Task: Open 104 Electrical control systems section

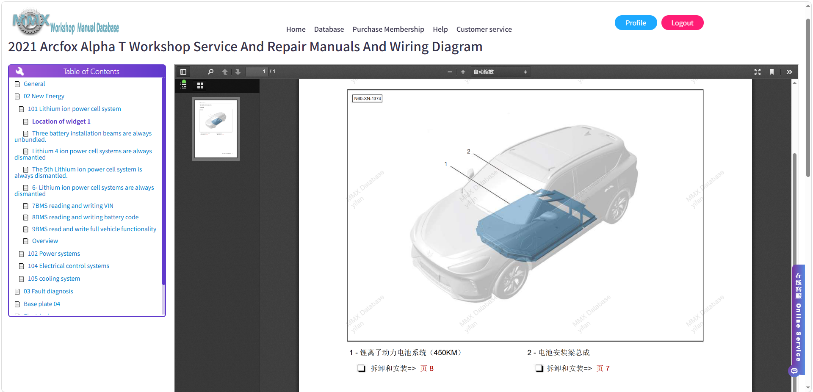Action: 69,266
